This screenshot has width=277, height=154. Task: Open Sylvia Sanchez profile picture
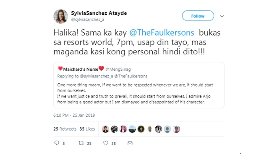click(x=60, y=16)
